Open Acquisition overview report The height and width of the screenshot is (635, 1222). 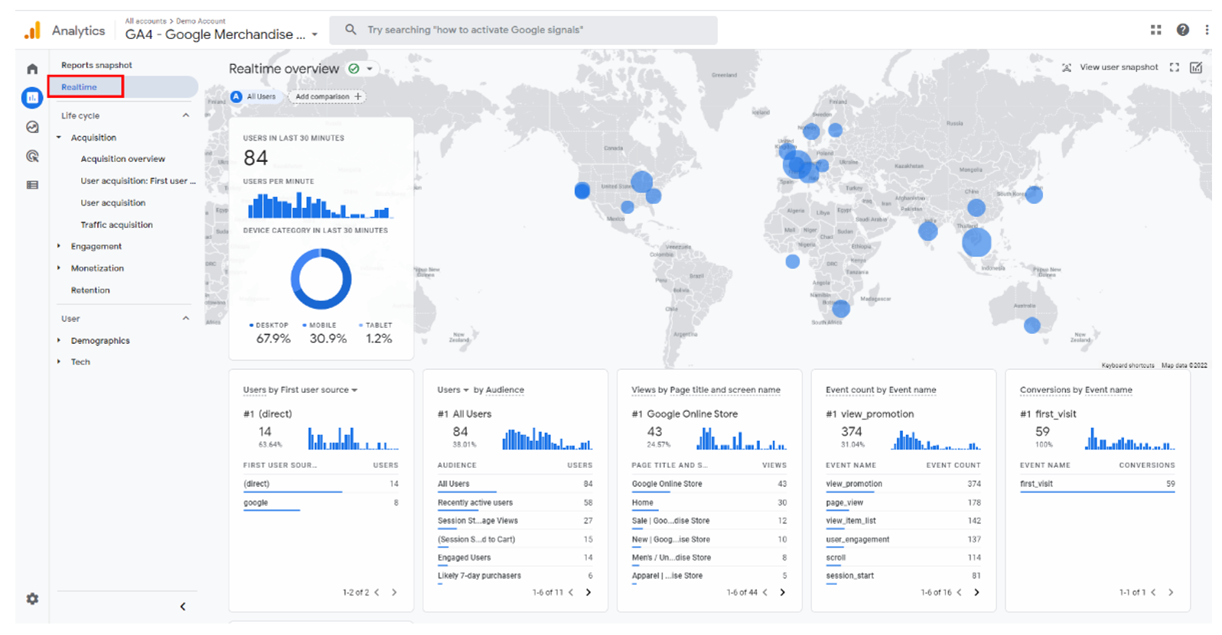pyautogui.click(x=123, y=159)
